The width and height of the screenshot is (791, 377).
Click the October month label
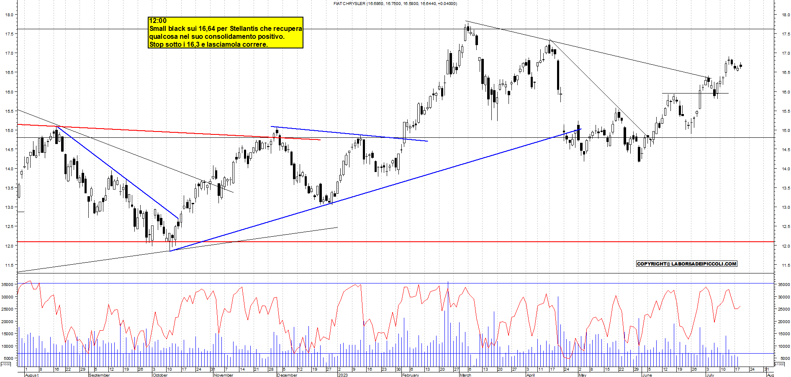pos(160,375)
